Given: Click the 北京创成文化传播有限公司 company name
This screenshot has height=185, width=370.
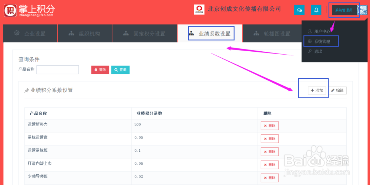Looking at the screenshot, I should (x=244, y=9).
